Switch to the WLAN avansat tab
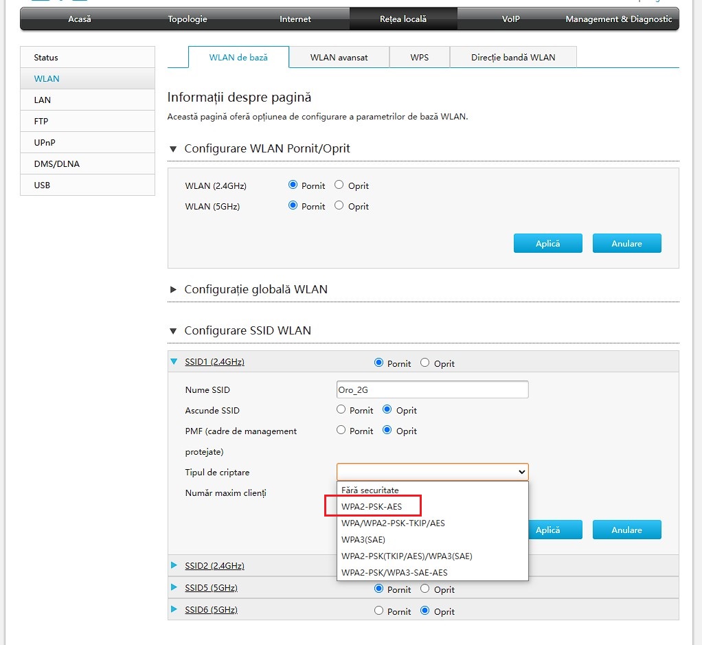The width and height of the screenshot is (702, 645). (x=339, y=57)
